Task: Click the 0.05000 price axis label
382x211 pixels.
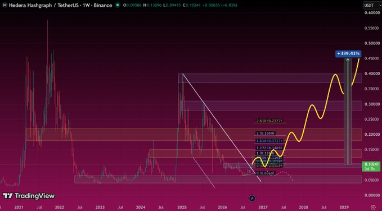Action: click(372, 180)
